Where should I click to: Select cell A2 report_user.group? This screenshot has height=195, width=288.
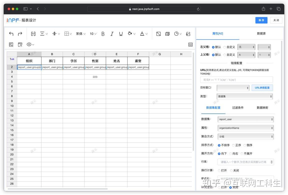pos(29,67)
